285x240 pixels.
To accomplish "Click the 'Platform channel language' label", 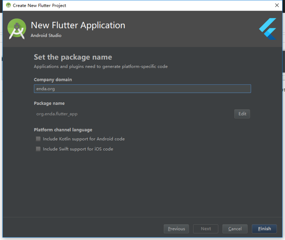I will tap(63, 130).
